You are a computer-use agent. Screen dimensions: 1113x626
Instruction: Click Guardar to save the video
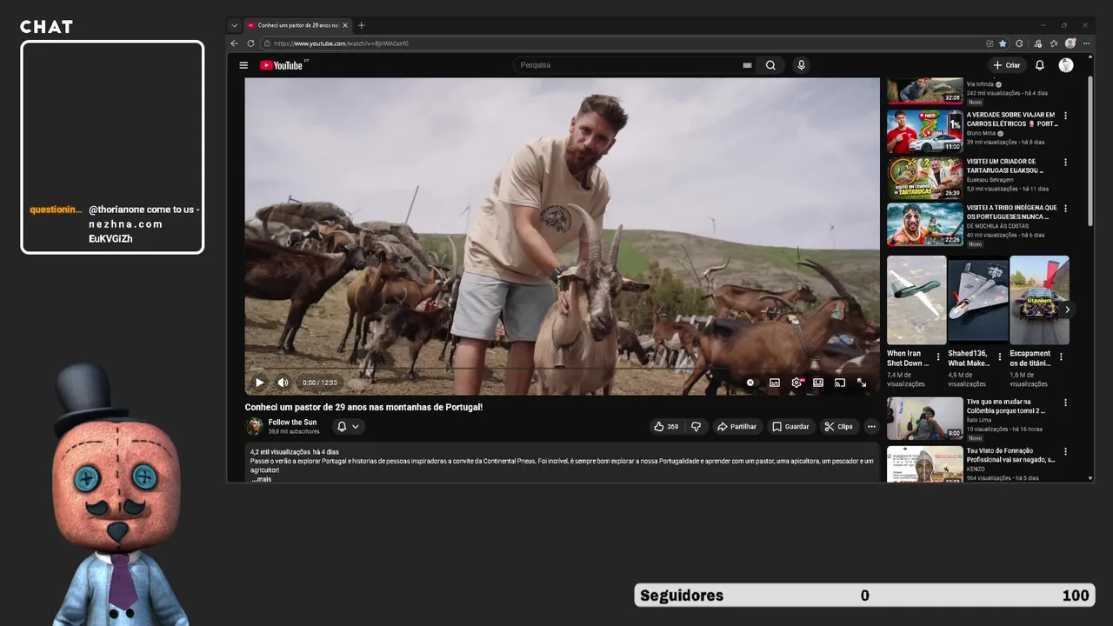point(790,427)
